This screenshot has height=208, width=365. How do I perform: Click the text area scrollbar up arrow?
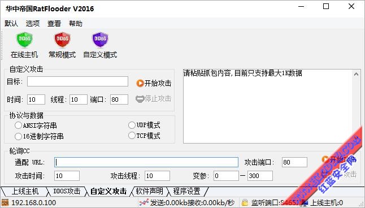tap(356, 74)
